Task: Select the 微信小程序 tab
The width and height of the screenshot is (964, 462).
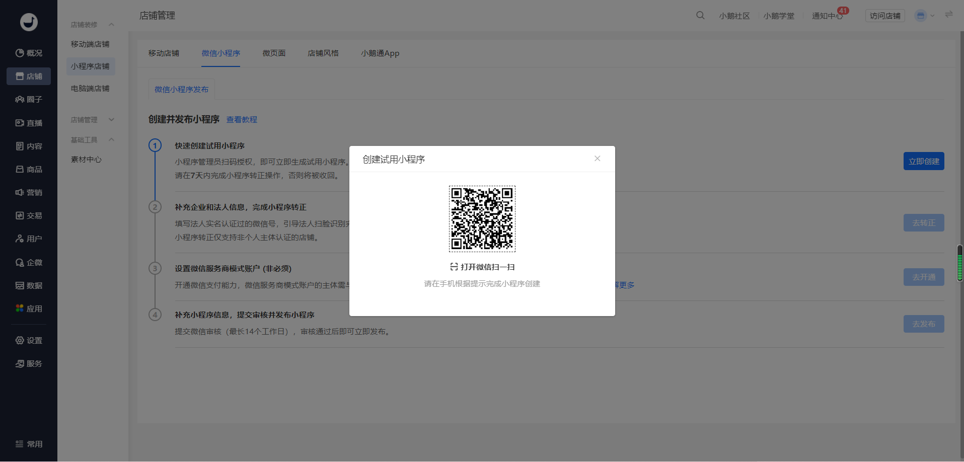Action: [x=221, y=53]
